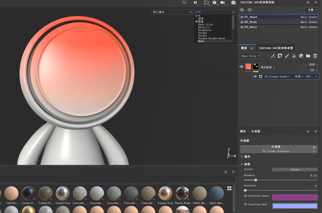The image size is (322, 213).
Task: Open the Base Color channel dropdown in layers panel
Action: (251, 56)
